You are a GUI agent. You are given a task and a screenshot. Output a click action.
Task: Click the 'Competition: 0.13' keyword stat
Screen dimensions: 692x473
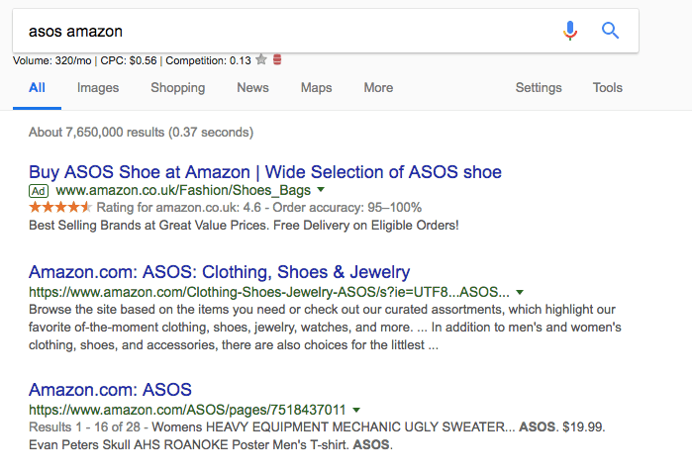208,60
